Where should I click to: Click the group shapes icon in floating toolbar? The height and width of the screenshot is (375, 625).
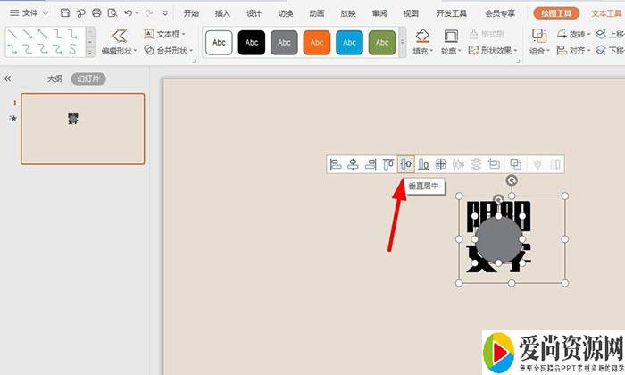click(x=515, y=164)
